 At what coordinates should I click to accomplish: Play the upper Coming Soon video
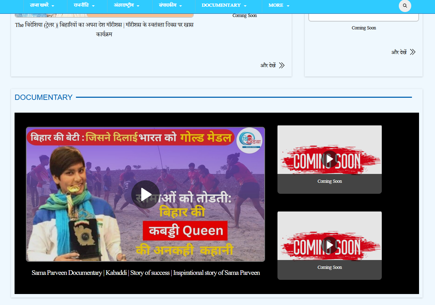coord(330,159)
